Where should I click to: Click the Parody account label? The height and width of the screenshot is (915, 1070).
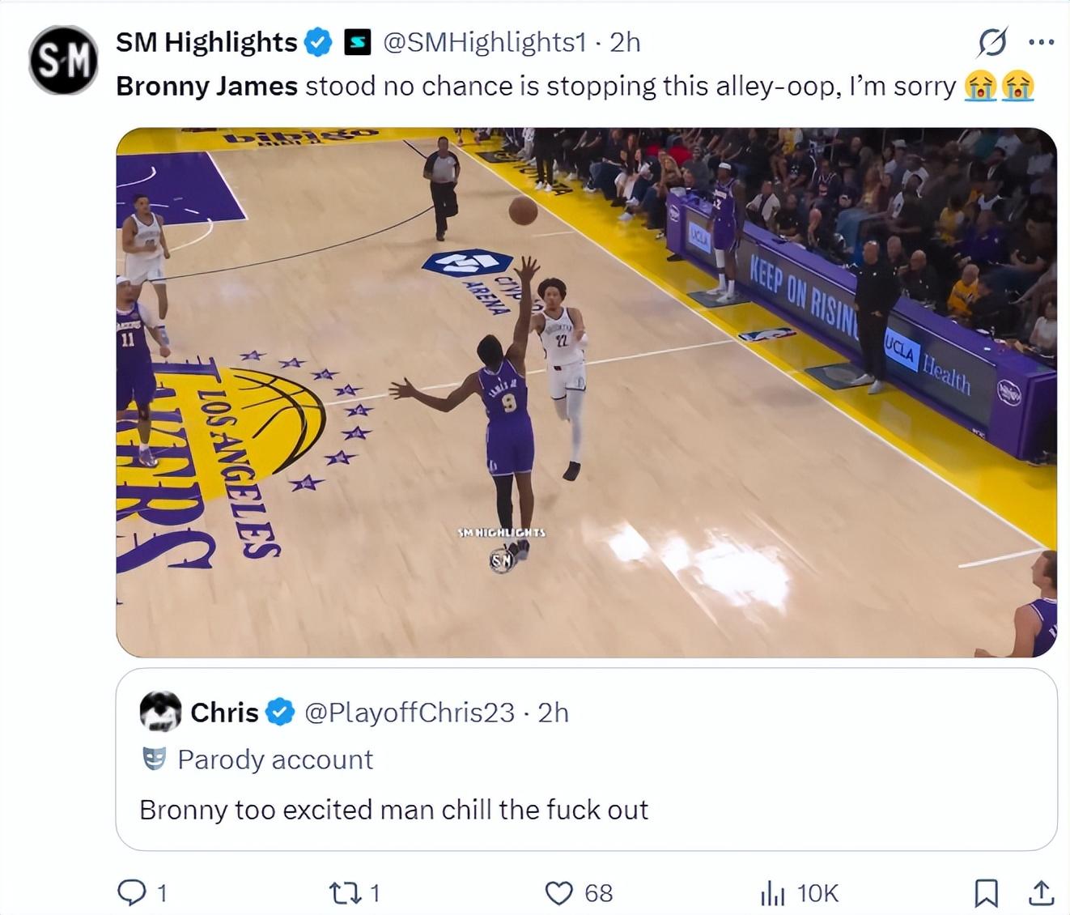point(274,760)
